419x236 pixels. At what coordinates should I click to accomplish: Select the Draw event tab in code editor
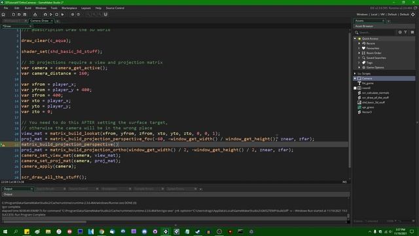click(x=16, y=26)
